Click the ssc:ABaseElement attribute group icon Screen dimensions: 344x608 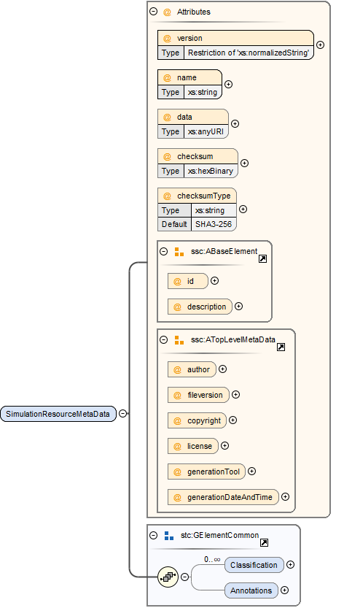(x=179, y=252)
